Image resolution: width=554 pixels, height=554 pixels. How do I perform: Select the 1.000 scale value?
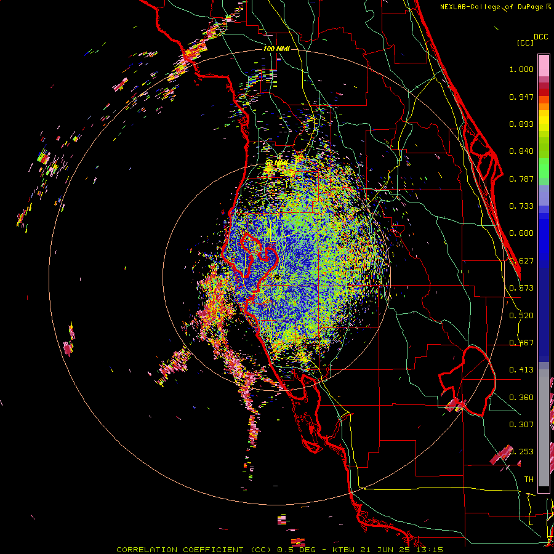click(x=521, y=69)
